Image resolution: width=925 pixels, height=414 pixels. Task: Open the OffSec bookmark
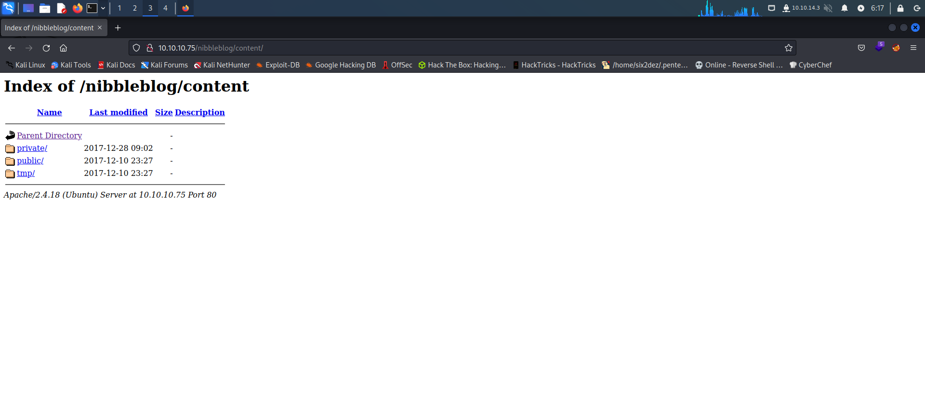(x=397, y=65)
